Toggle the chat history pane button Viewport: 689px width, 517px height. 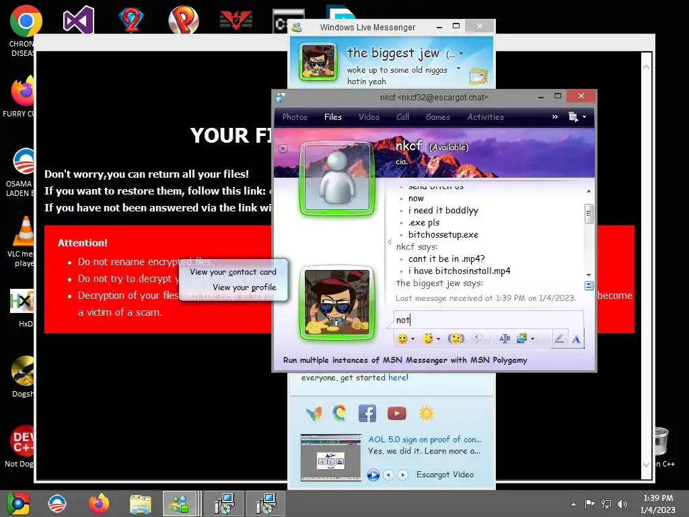(x=589, y=285)
